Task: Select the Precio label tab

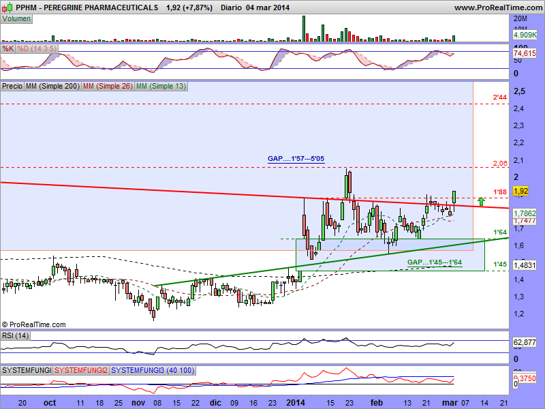Action: click(x=12, y=87)
